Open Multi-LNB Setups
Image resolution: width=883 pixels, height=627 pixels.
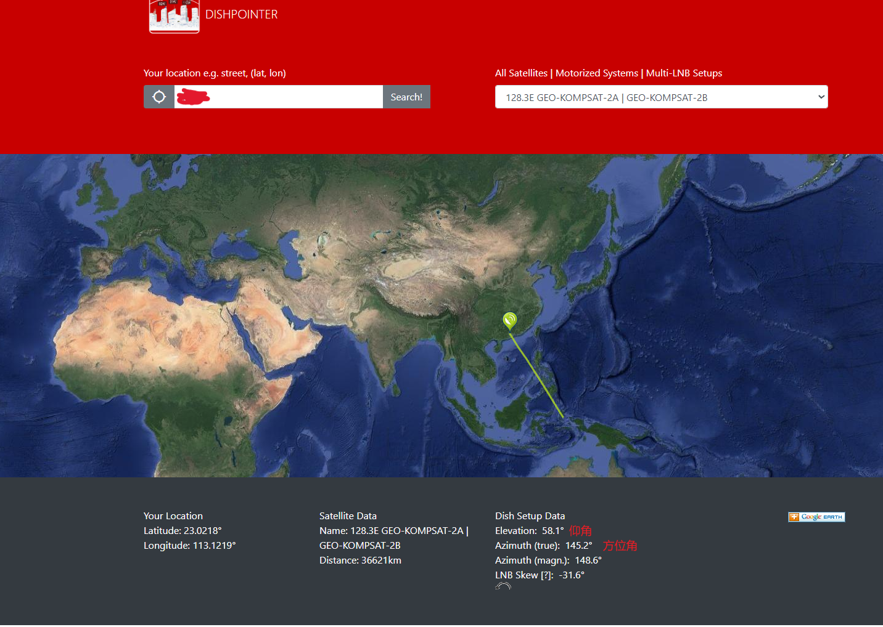684,73
